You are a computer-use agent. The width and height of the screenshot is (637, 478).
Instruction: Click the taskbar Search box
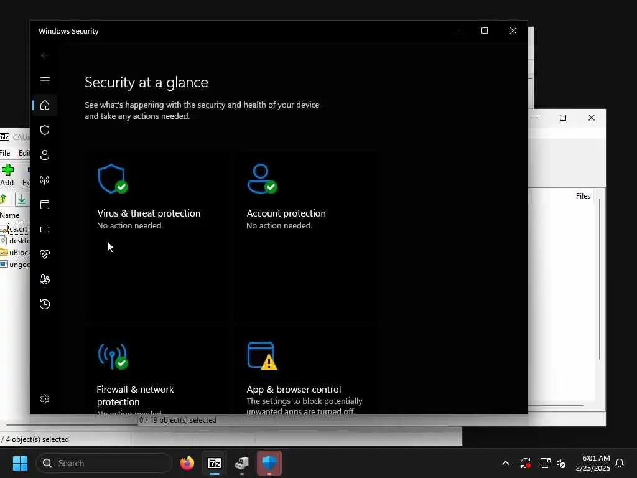104,463
